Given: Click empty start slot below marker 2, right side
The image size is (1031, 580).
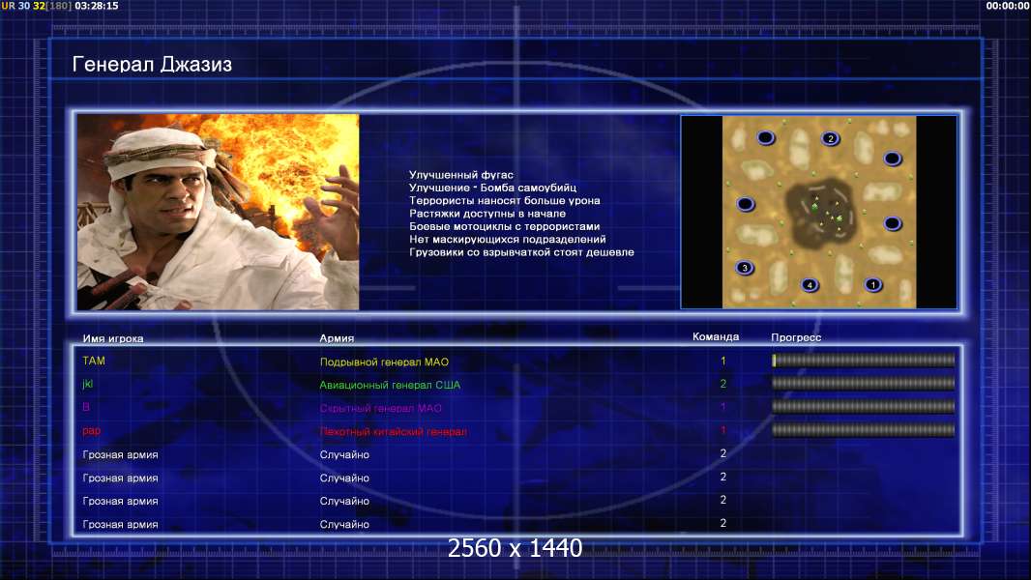Looking at the screenshot, I should pyautogui.click(x=892, y=159).
